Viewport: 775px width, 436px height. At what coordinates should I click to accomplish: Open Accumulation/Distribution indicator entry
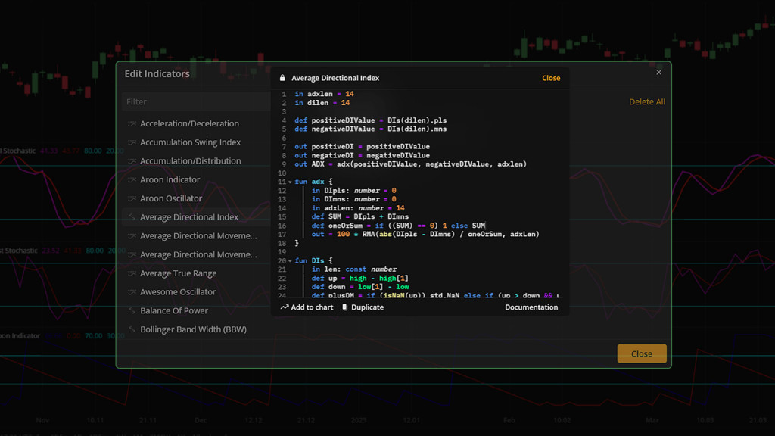point(190,161)
